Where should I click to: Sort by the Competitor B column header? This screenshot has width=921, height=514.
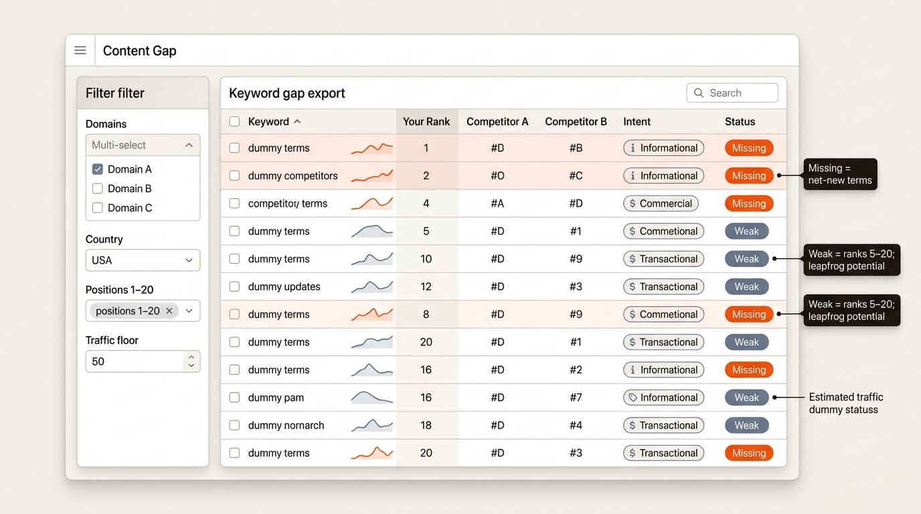pos(576,122)
